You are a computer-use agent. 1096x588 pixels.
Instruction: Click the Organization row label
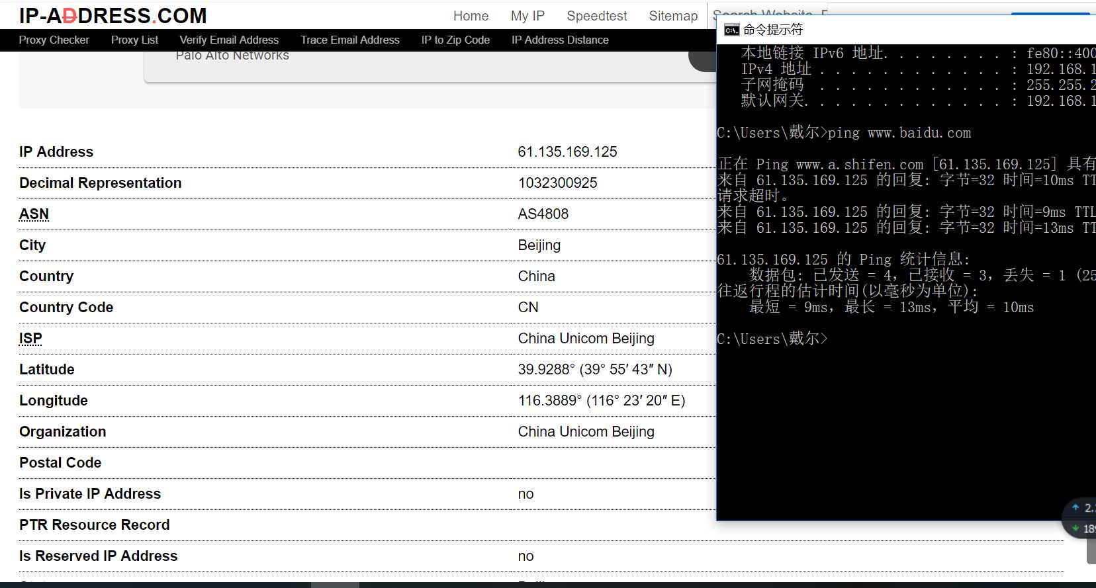pos(63,431)
